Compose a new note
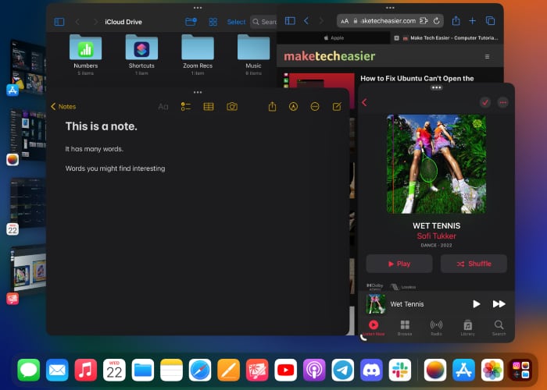The image size is (547, 390). [337, 107]
